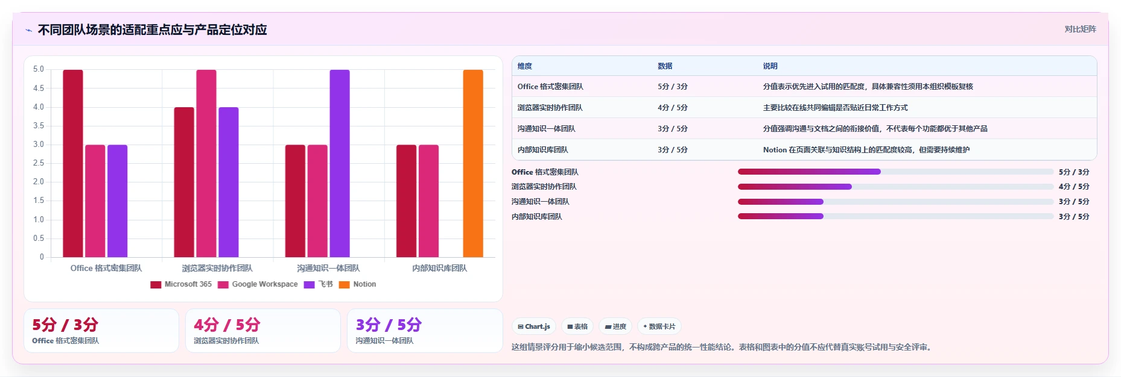Click the Office 格式密集团队 chart axis label

pyautogui.click(x=106, y=268)
